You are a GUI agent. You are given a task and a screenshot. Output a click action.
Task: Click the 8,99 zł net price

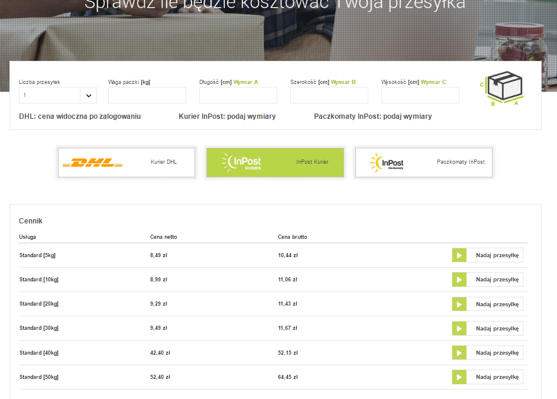158,280
